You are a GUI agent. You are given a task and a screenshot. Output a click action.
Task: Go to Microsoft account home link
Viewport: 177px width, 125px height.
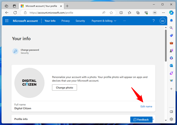(25, 21)
